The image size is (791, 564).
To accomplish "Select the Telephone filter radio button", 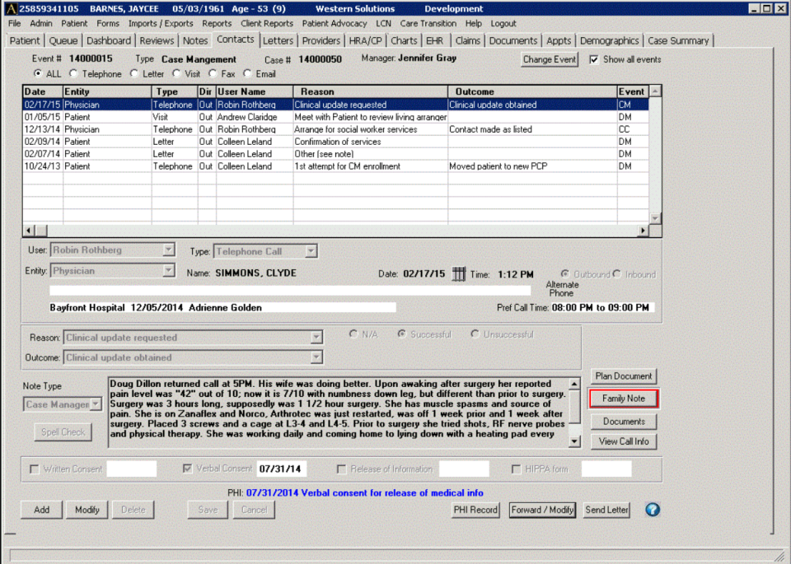I will tap(72, 73).
